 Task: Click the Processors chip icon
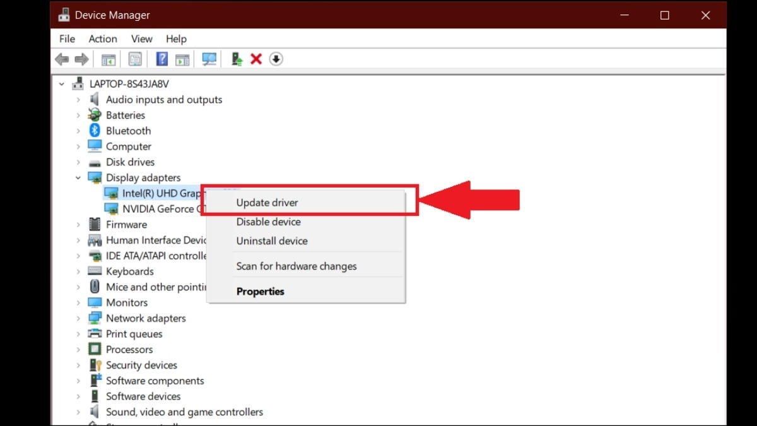(x=95, y=350)
